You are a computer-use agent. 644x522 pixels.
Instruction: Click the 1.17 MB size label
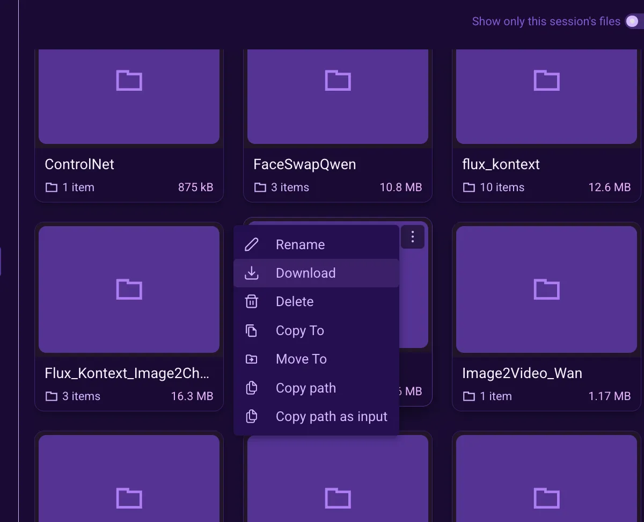pyautogui.click(x=610, y=396)
